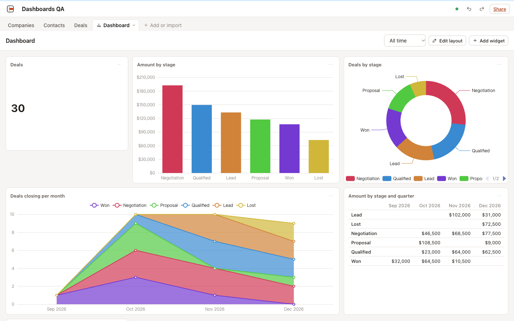The height and width of the screenshot is (321, 514).
Task: Click the yellow Lost bar in Amount by stage
Action: pos(319,156)
